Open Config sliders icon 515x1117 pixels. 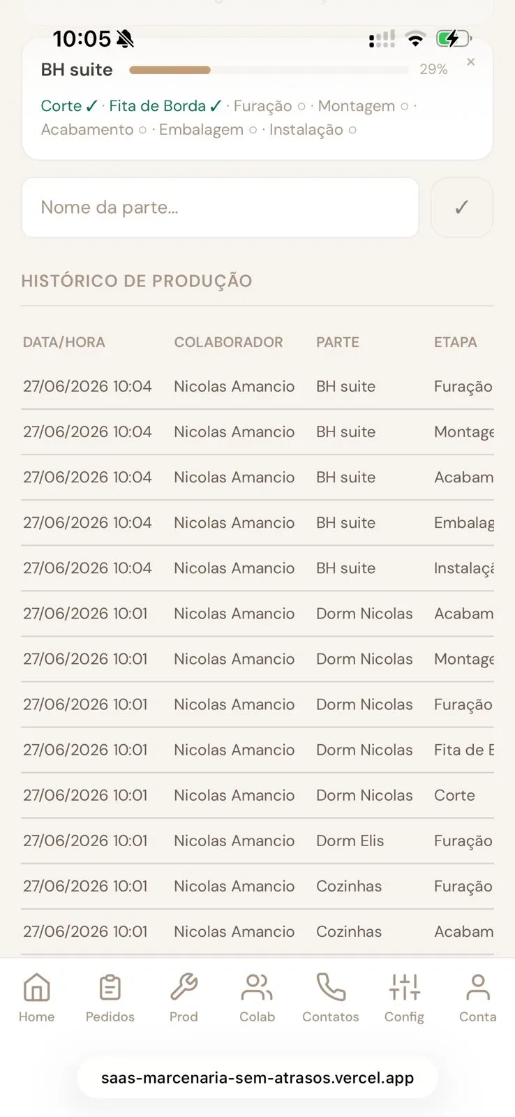pyautogui.click(x=404, y=987)
